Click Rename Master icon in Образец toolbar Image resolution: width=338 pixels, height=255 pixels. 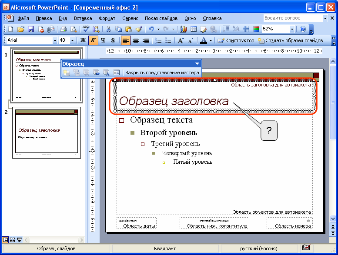click(x=106, y=73)
